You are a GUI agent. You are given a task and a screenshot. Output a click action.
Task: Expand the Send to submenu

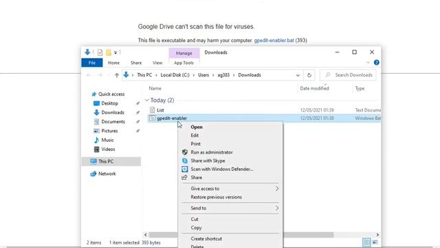(230, 208)
